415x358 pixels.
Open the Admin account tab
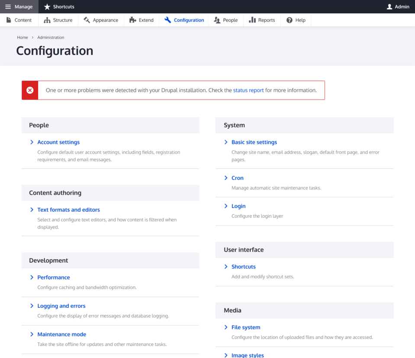coord(398,6)
